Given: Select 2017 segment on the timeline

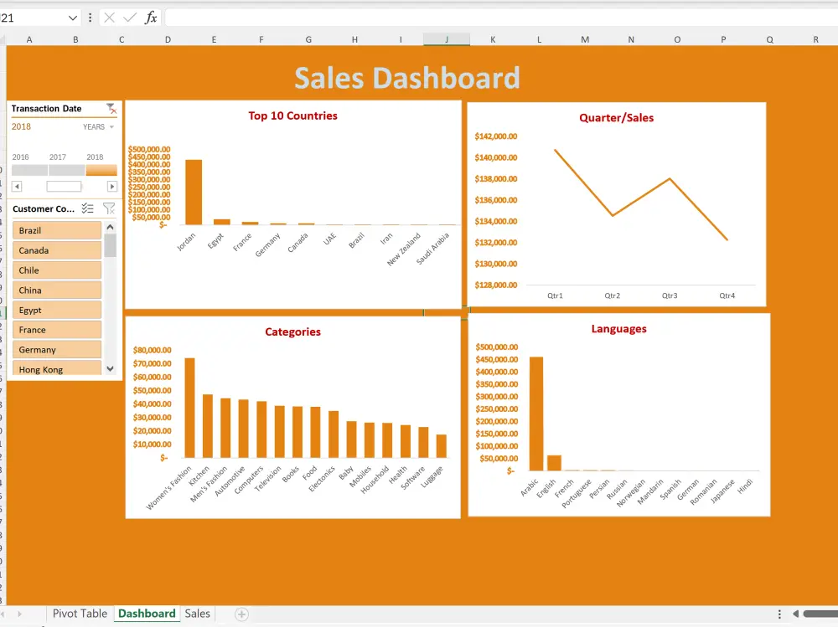Looking at the screenshot, I should 66,171.
